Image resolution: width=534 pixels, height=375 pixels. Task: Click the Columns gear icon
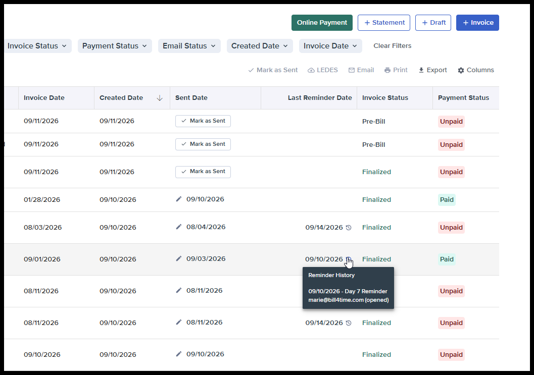click(461, 70)
